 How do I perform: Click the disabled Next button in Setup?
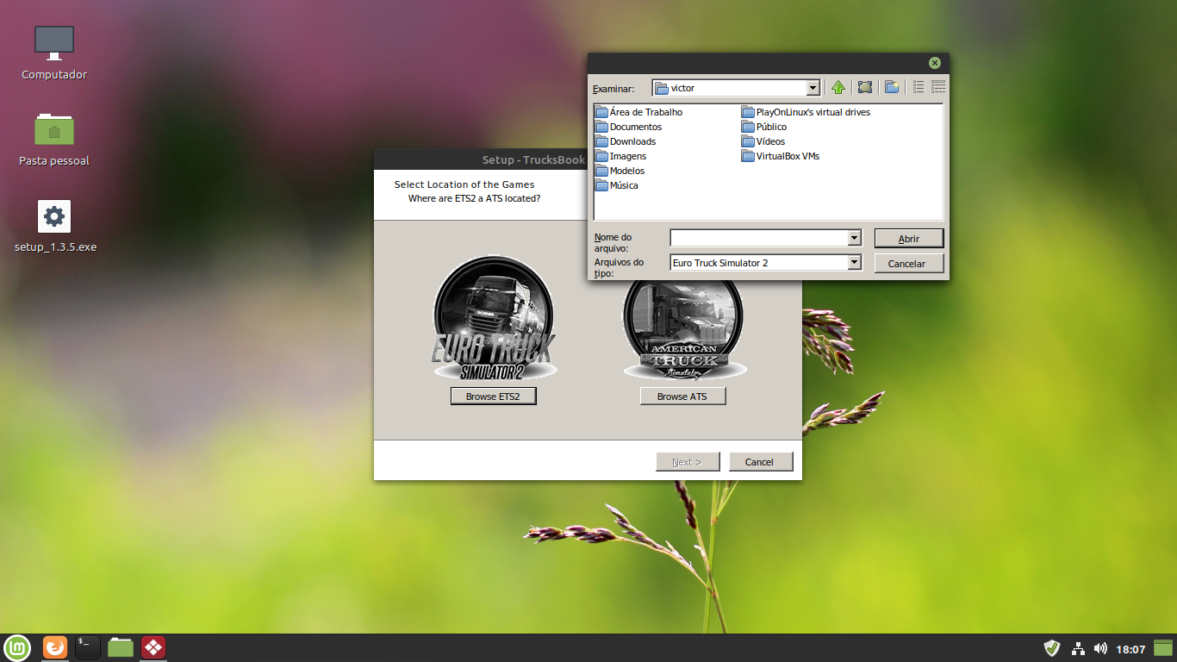tap(687, 462)
